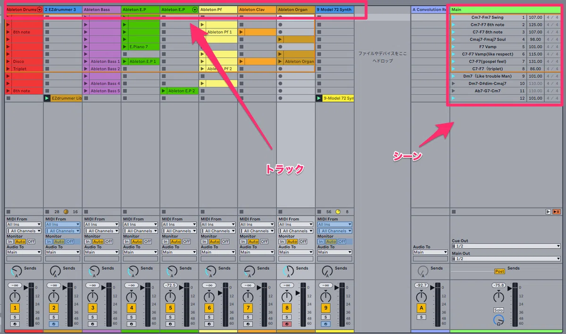Play the Ableton Pf 1 clip
This screenshot has width=566, height=334.
[202, 32]
